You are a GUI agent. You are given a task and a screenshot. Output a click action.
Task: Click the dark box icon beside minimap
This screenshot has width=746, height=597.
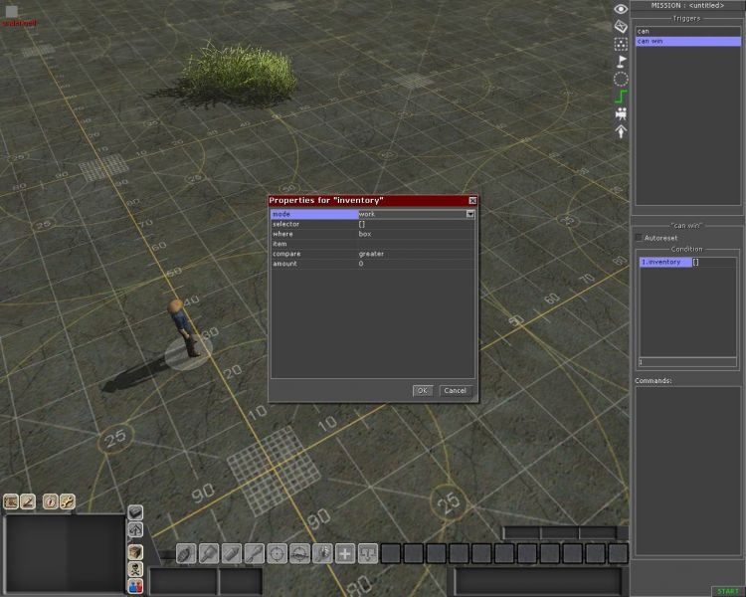(135, 512)
